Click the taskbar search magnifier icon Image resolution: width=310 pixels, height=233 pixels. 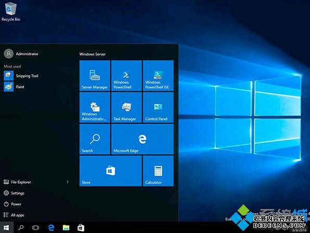tap(21, 228)
